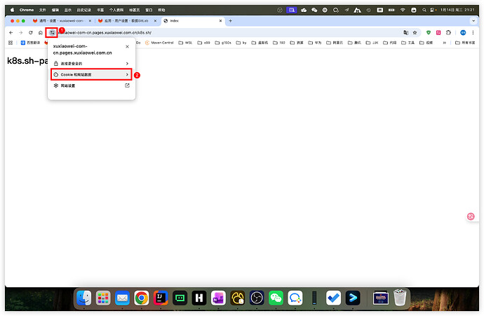Bookmark this page with star icon

(x=415, y=33)
